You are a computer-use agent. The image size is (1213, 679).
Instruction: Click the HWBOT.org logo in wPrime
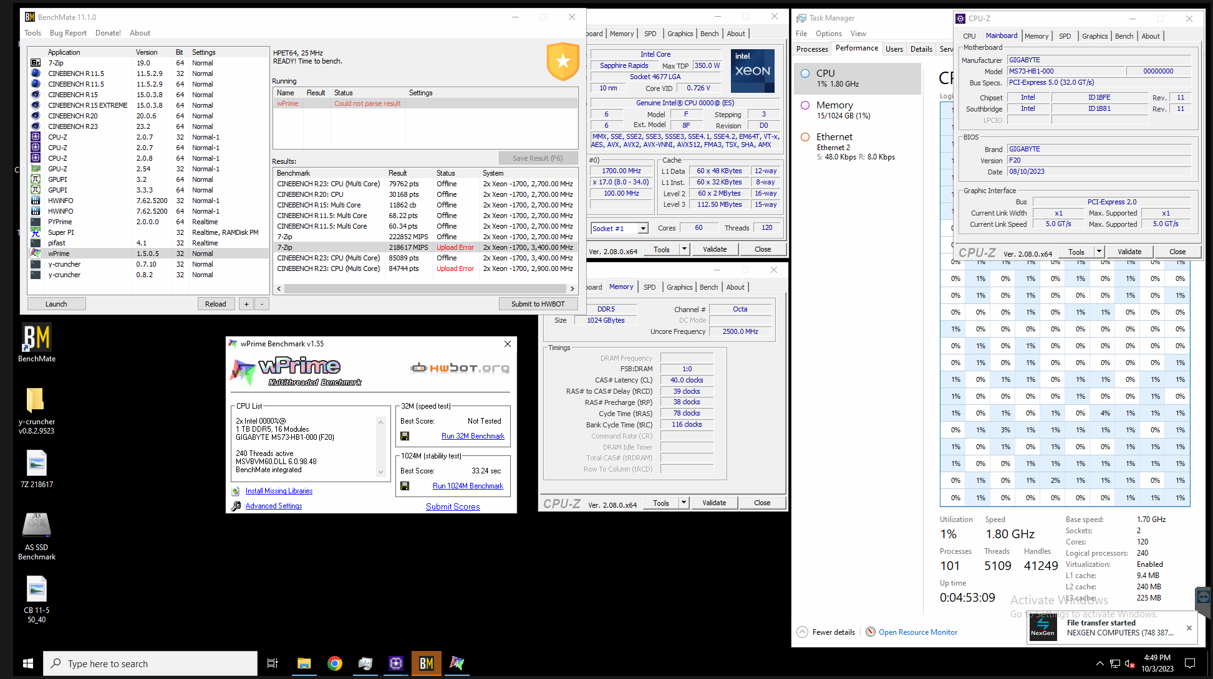[460, 368]
